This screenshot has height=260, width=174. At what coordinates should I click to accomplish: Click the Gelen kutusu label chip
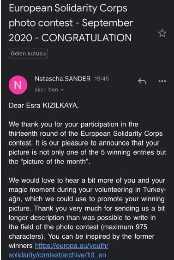point(28,54)
